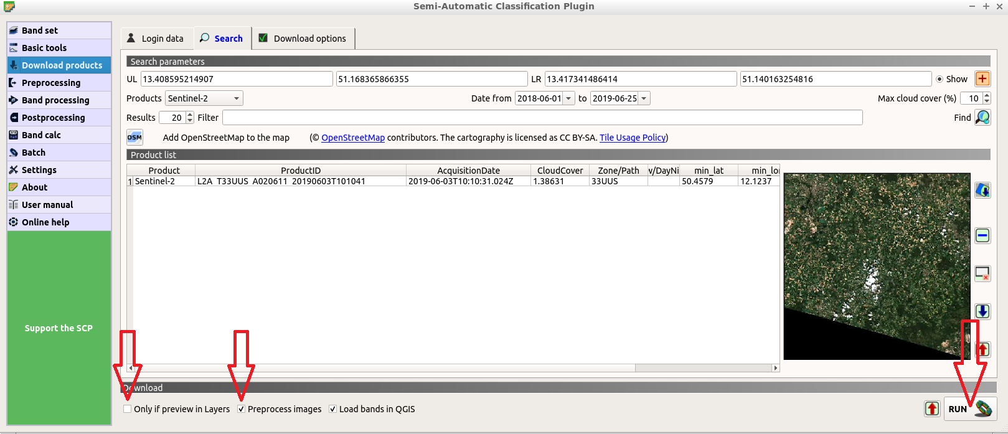
Task: Click the Filter text input field
Action: coord(542,118)
